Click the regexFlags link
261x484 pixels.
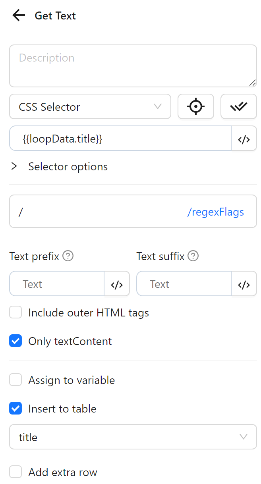coord(216,212)
